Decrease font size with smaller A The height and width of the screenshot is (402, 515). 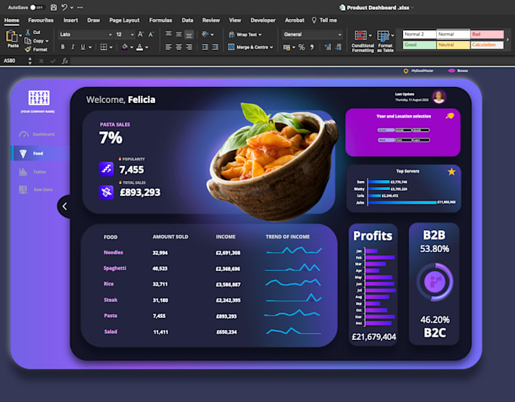(151, 34)
